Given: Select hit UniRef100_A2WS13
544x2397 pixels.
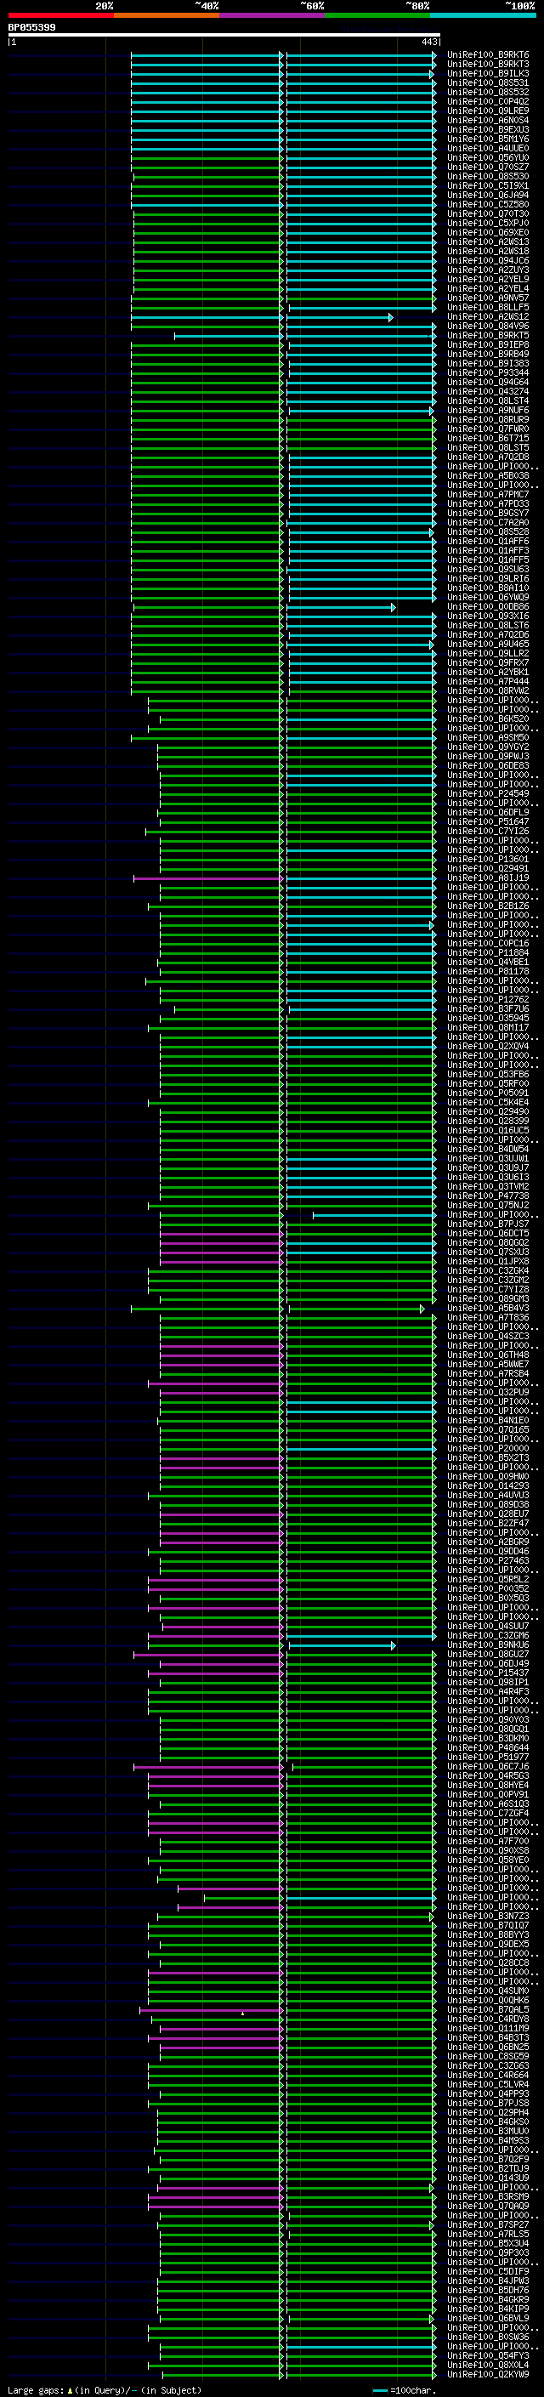Looking at the screenshot, I should pyautogui.click(x=488, y=242).
